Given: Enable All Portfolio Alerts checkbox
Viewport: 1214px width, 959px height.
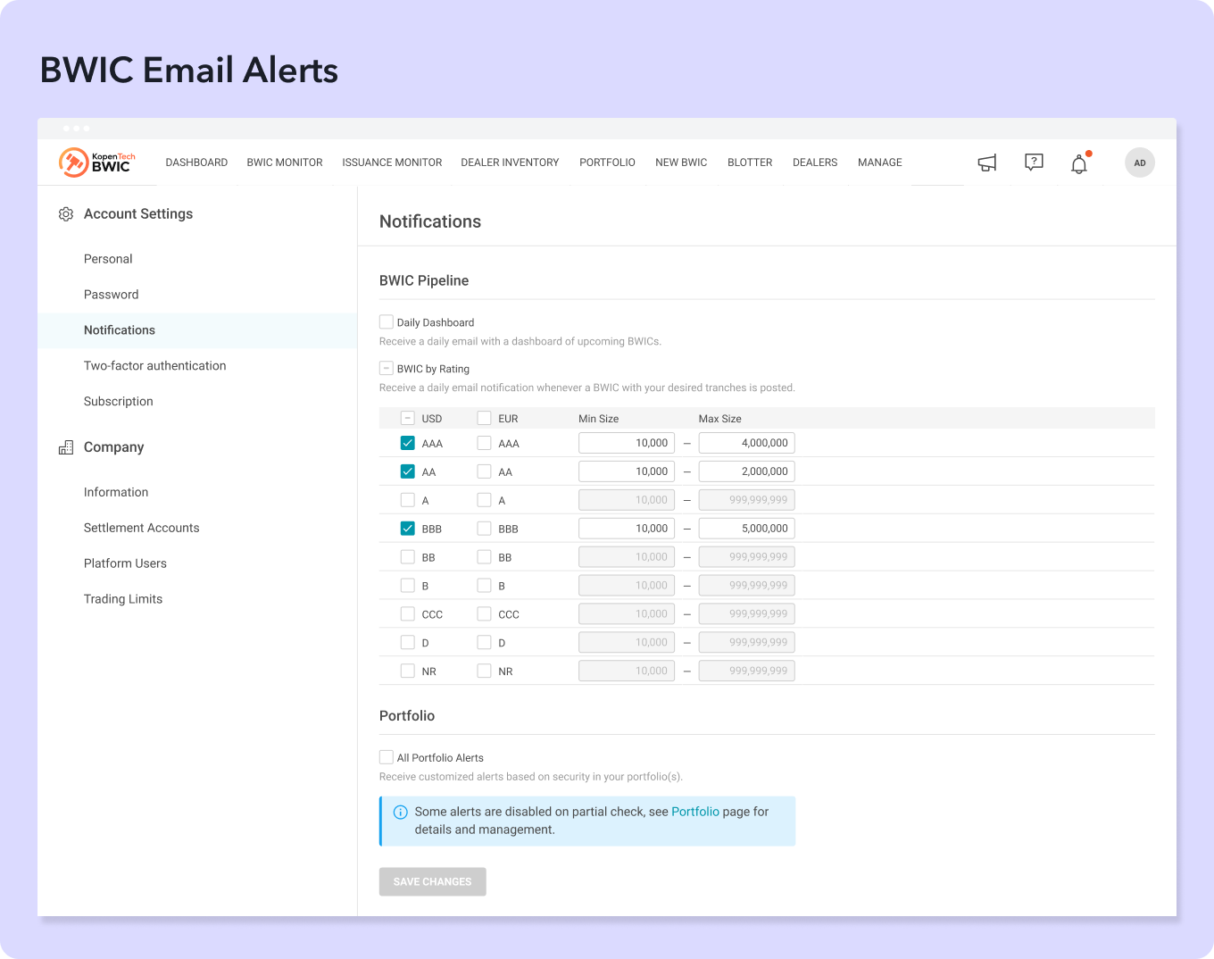Looking at the screenshot, I should coord(387,757).
